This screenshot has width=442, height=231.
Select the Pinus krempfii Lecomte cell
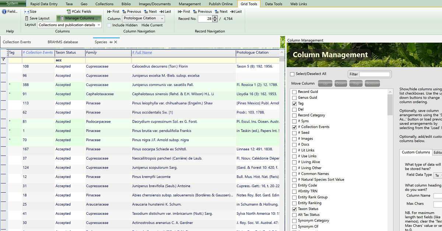click(183, 177)
